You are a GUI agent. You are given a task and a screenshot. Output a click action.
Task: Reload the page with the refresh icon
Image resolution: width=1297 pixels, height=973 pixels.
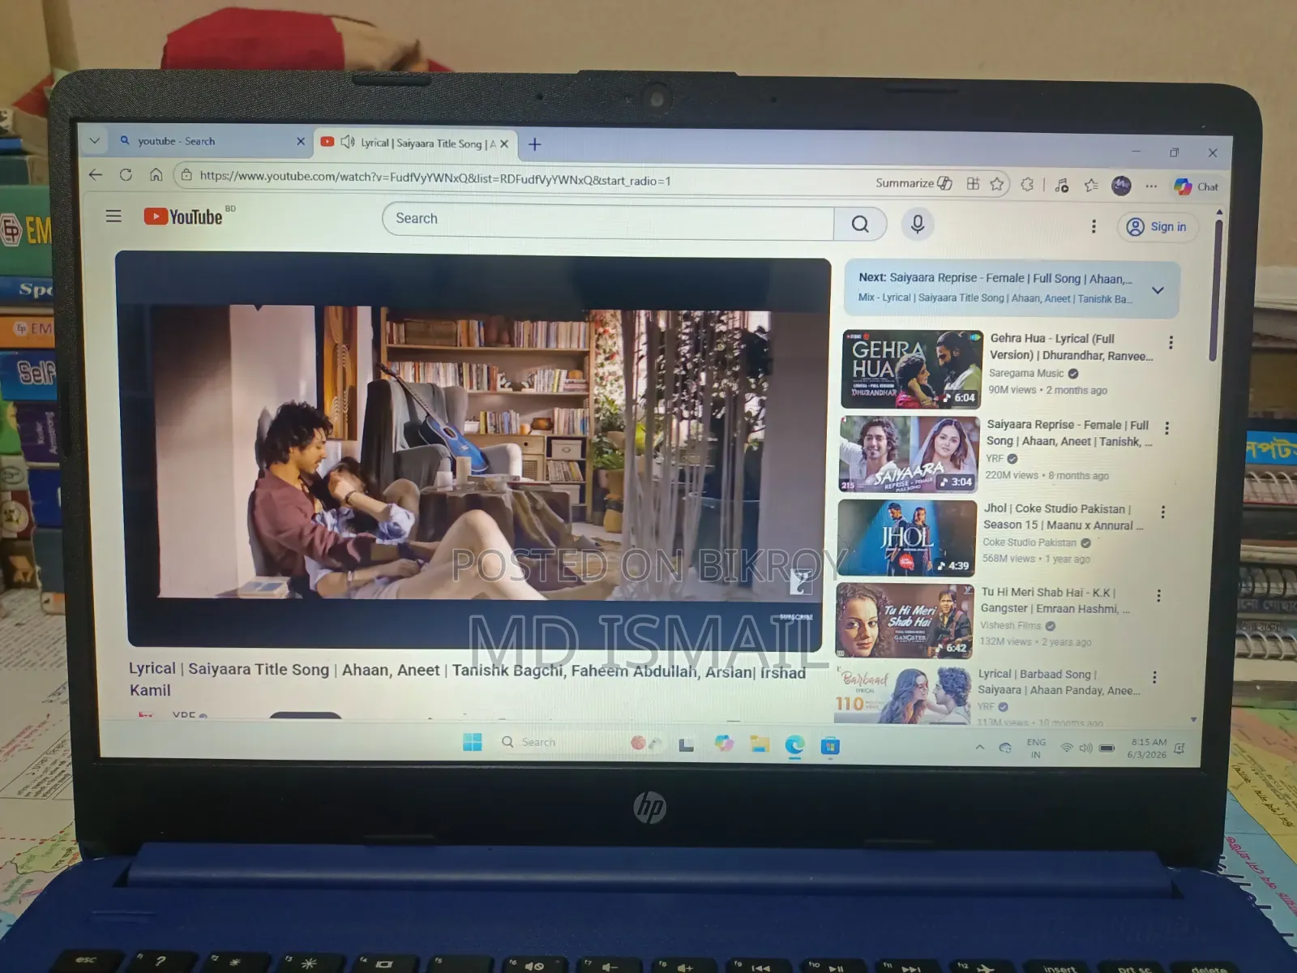[x=126, y=175]
